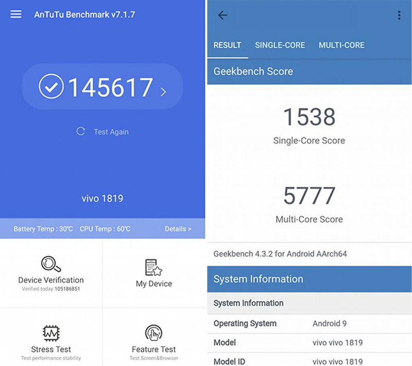Open the AnTuTu hamburger menu

(x=16, y=14)
